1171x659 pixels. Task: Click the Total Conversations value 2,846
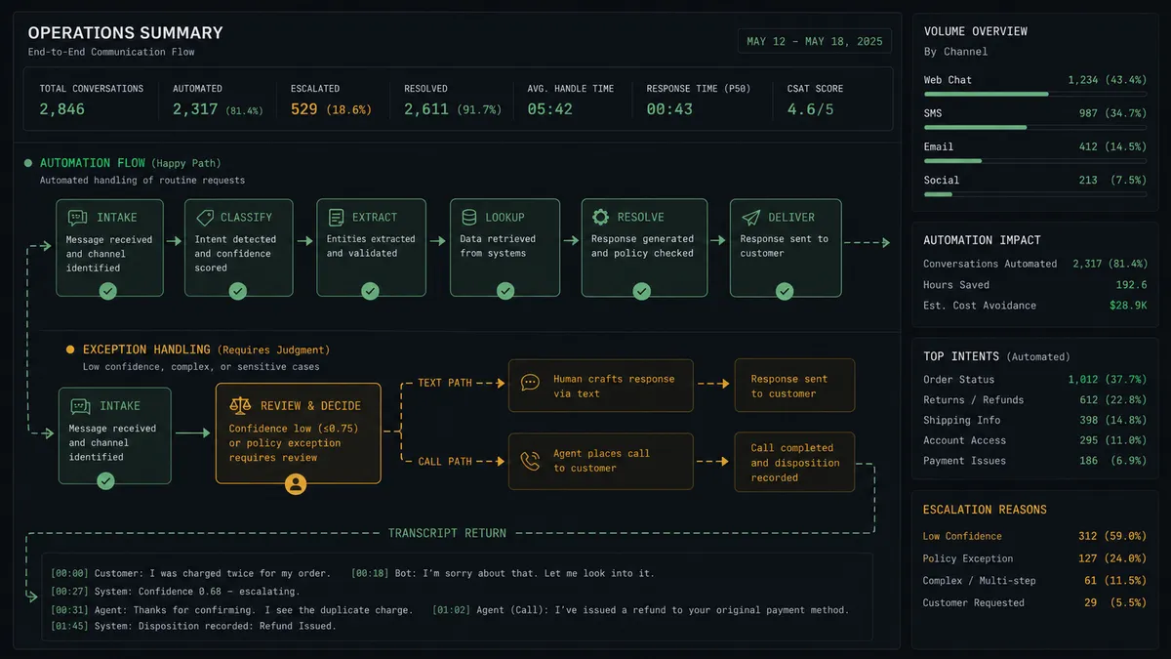62,109
